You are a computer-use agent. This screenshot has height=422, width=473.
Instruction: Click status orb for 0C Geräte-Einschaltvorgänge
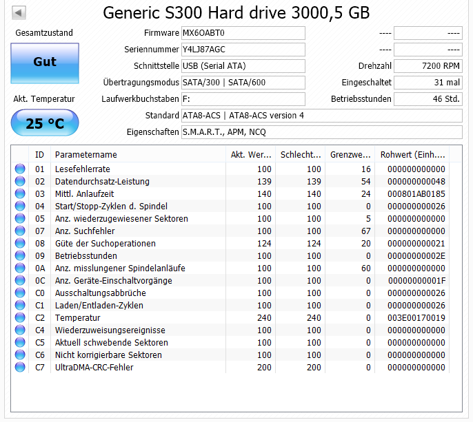click(x=20, y=280)
